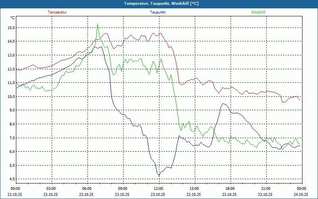Image resolution: width=318 pixels, height=199 pixels.
Task: Click the blue Taupunkt peak before 18:00
Action: [223, 104]
